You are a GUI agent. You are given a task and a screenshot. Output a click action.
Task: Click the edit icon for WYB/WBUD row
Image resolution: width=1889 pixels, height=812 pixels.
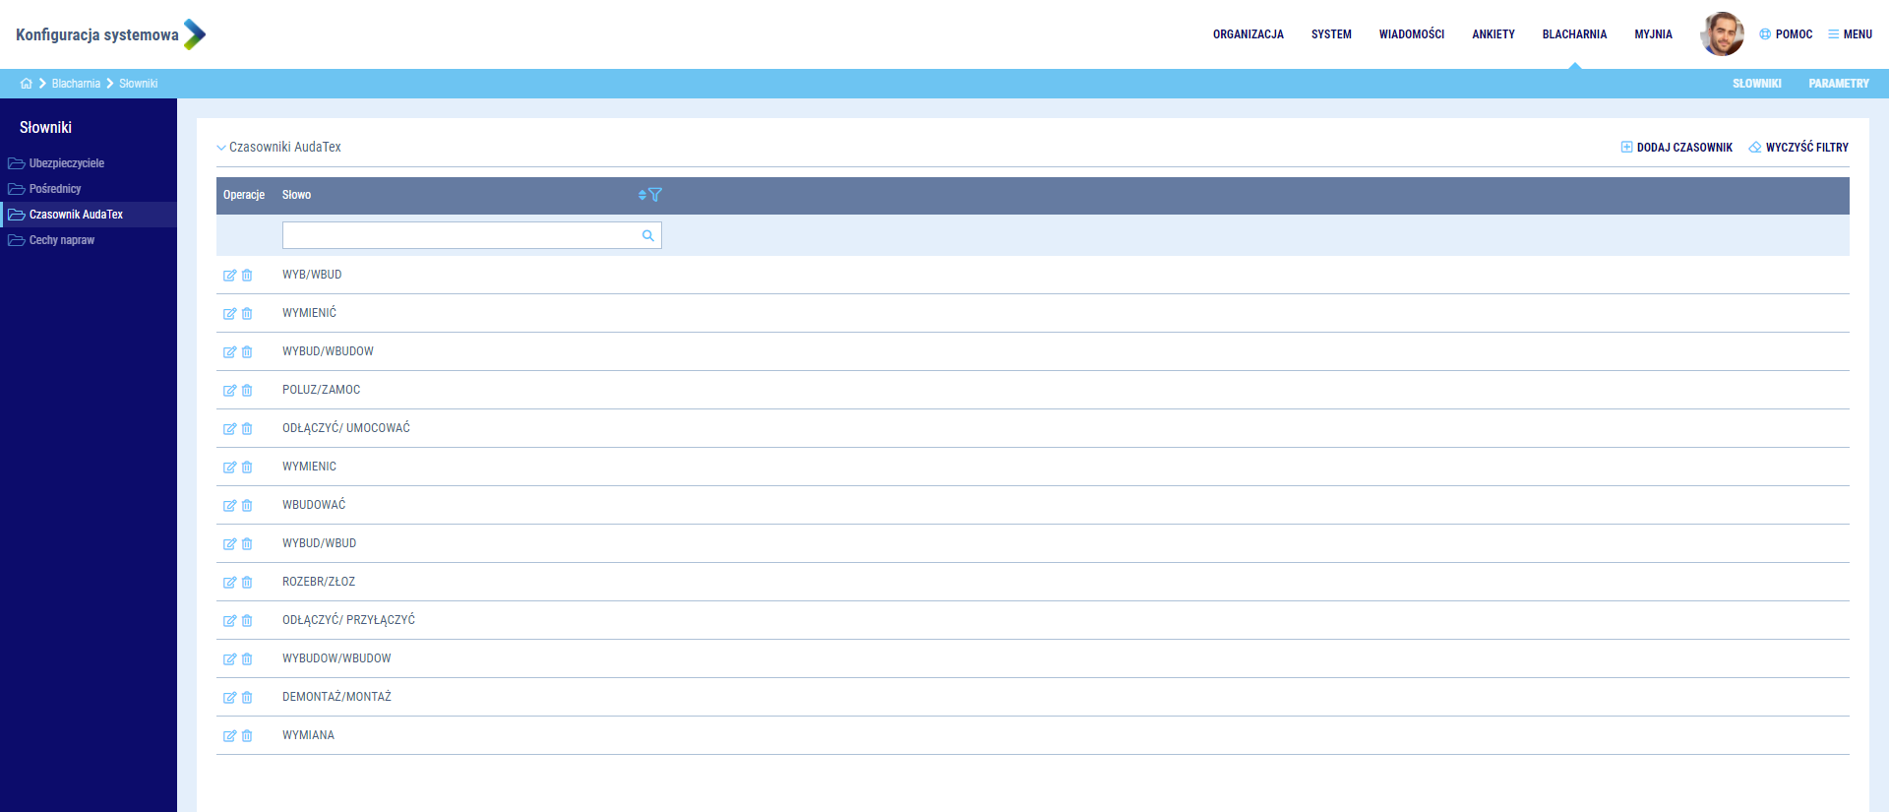(229, 276)
